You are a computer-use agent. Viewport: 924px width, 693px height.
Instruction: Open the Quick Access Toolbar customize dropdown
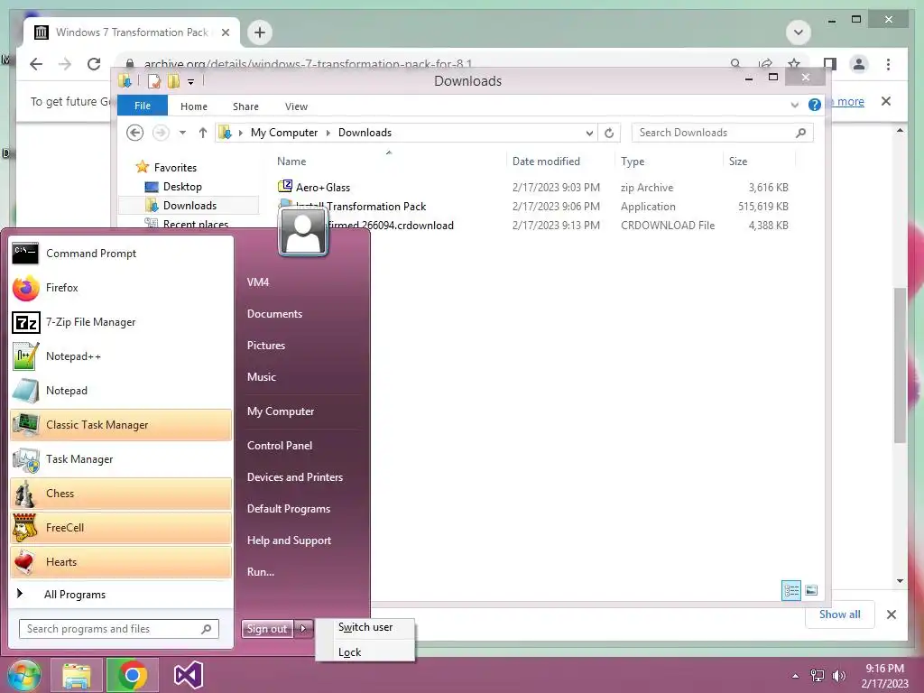[x=191, y=82]
